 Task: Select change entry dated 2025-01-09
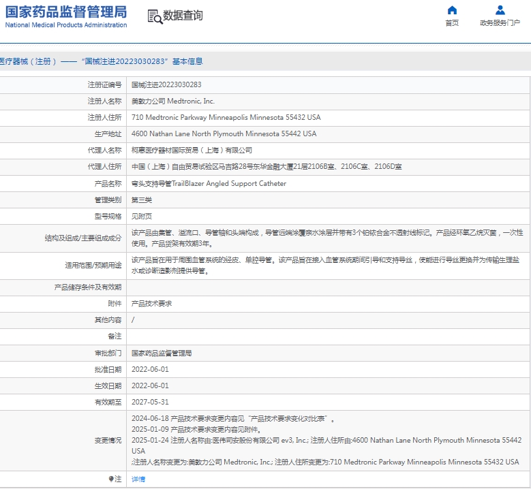pyautogui.click(x=196, y=430)
